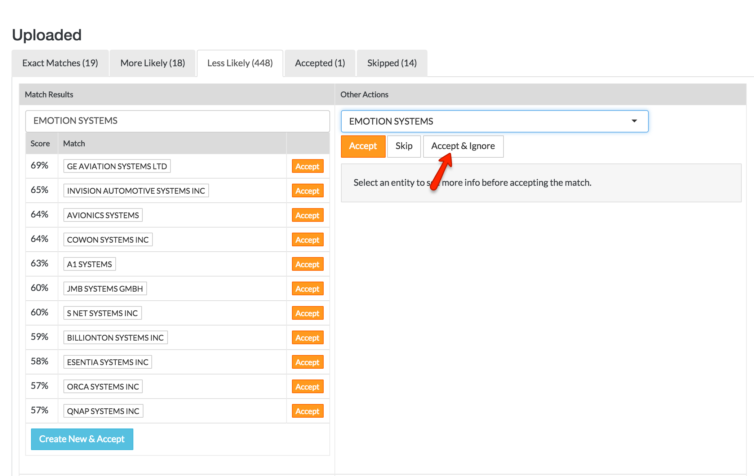Accept the GE AVIATION SYSTEMS LTD match

click(307, 166)
